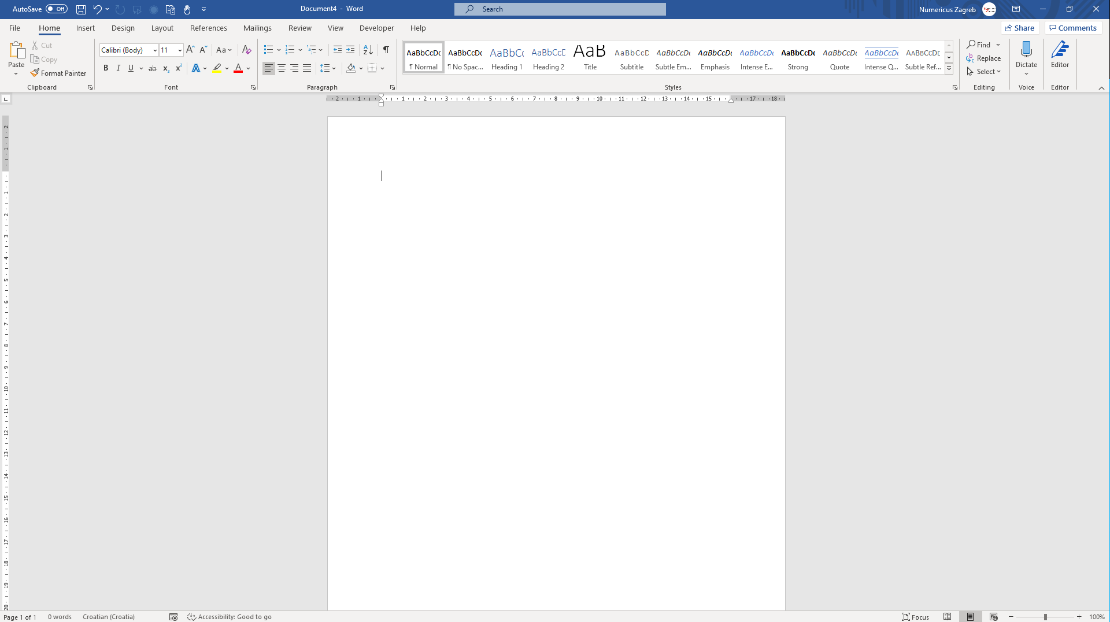Toggle Bold formatting
Image resolution: width=1110 pixels, height=622 pixels.
[x=106, y=68]
